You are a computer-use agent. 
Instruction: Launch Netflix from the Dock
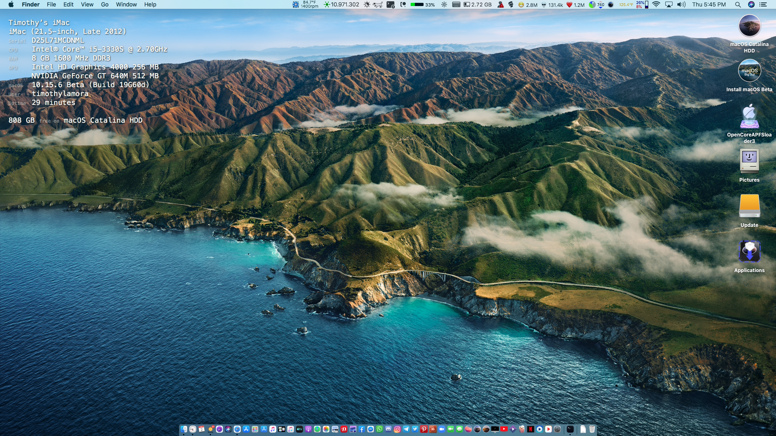(x=530, y=429)
